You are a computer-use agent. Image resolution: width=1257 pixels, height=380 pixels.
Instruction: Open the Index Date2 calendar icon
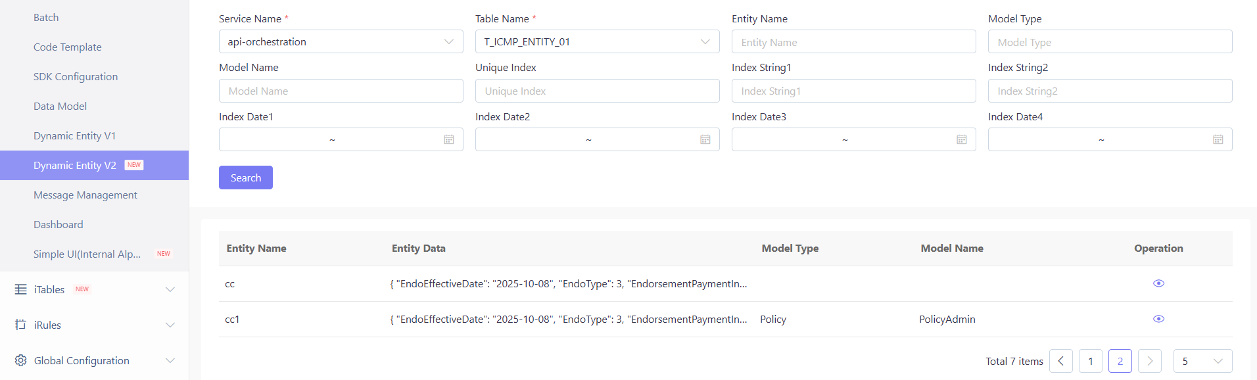pos(705,139)
